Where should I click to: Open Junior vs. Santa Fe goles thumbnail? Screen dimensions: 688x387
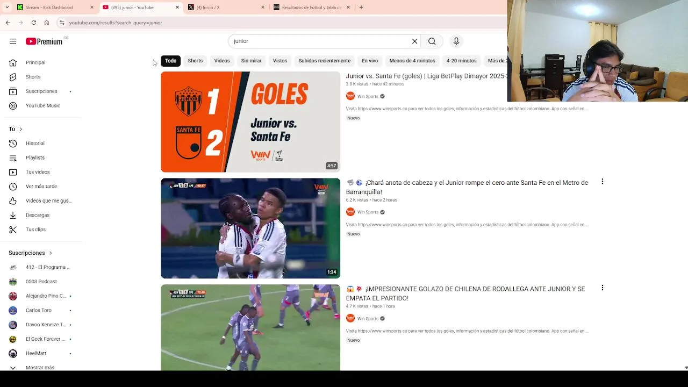(250, 122)
